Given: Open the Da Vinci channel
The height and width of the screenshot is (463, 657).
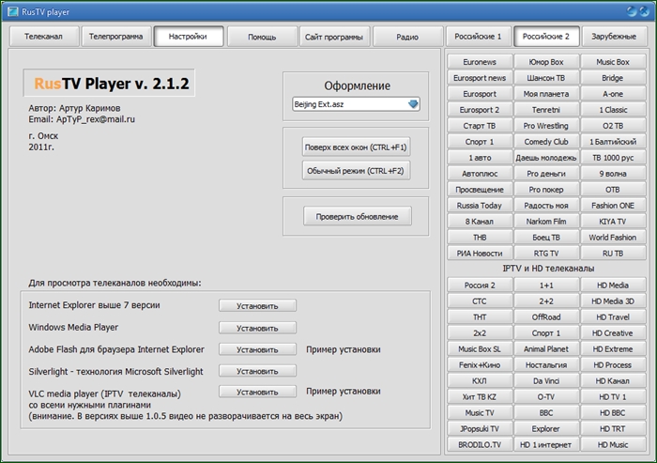Looking at the screenshot, I should coord(546,380).
